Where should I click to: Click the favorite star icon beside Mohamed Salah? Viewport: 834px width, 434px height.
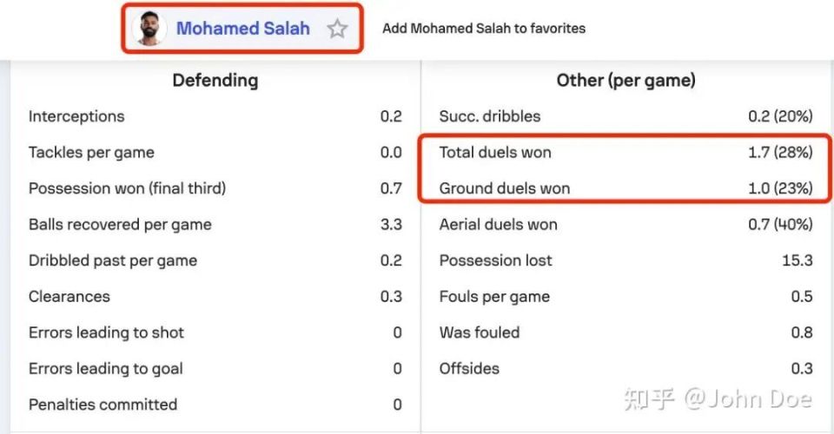(337, 29)
